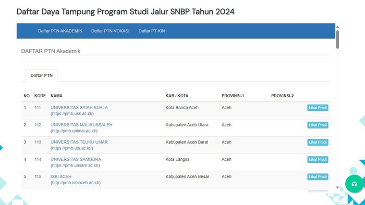
Task: Select Aceh province cell in Universitas Samudra row
Action: 226,159
